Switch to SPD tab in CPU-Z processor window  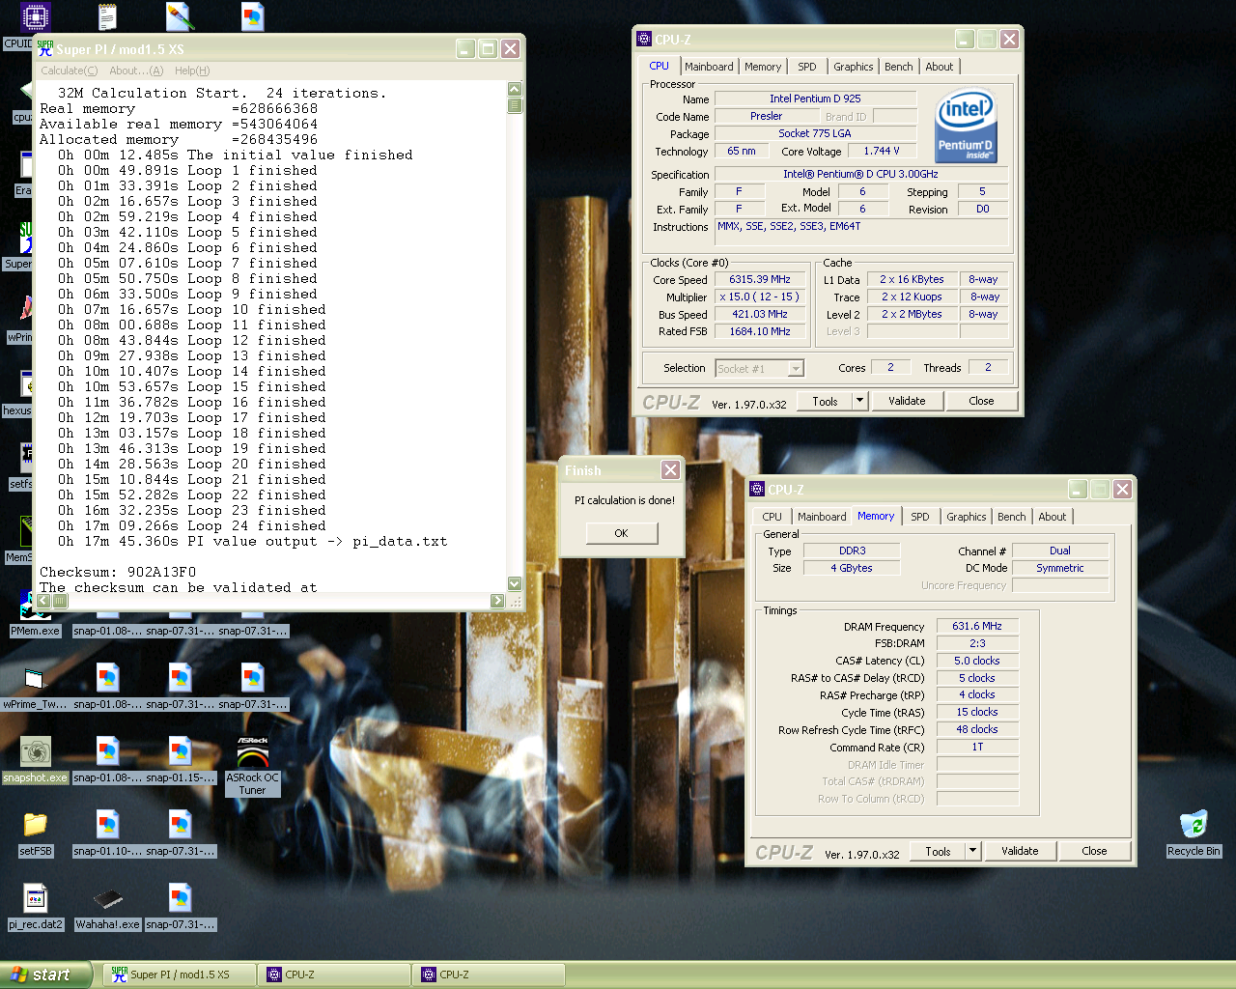[807, 67]
